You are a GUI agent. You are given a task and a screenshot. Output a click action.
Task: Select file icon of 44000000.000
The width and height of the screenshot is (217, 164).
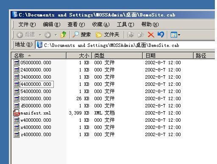tap(17, 84)
